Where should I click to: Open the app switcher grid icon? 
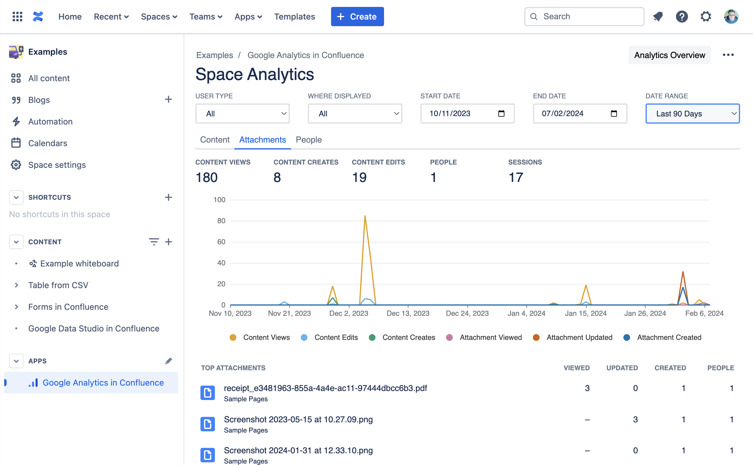pyautogui.click(x=17, y=17)
